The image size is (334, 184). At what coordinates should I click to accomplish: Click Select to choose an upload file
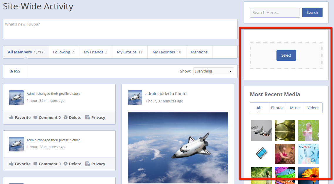pos(286,55)
